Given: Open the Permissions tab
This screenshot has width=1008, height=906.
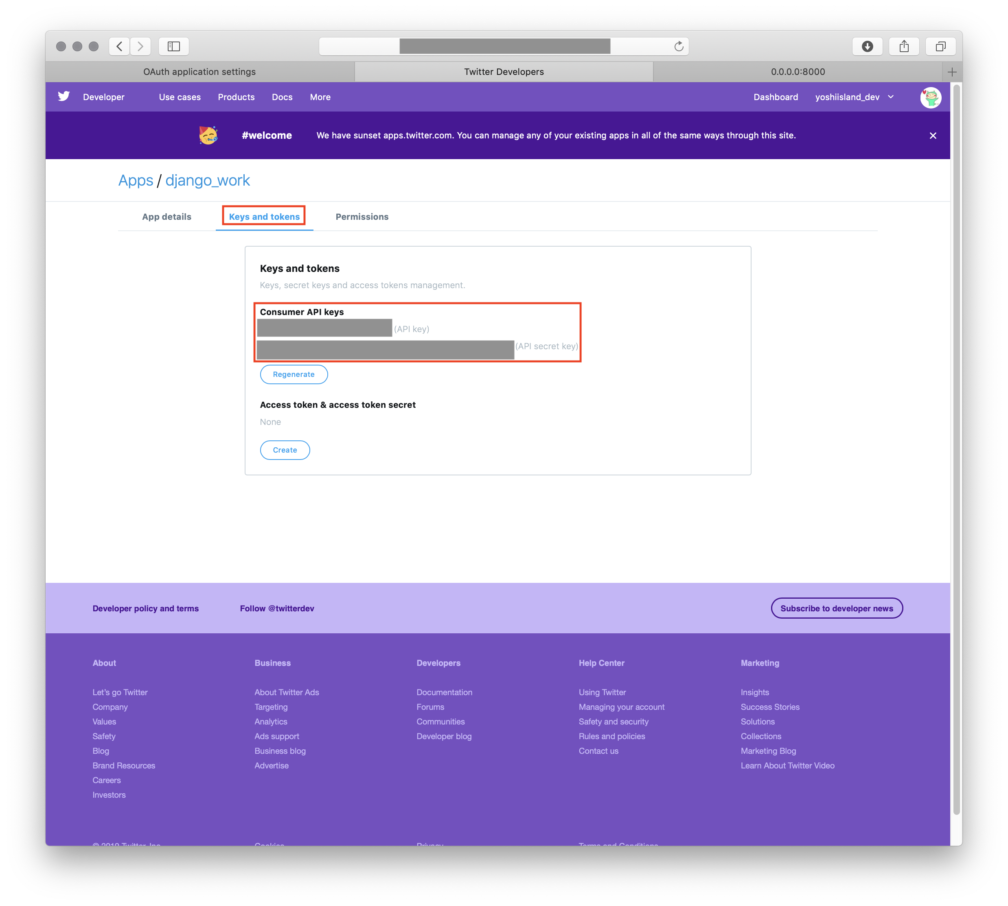Looking at the screenshot, I should (362, 217).
